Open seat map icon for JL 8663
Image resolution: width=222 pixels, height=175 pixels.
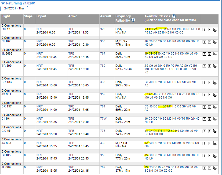[x=215, y=54]
